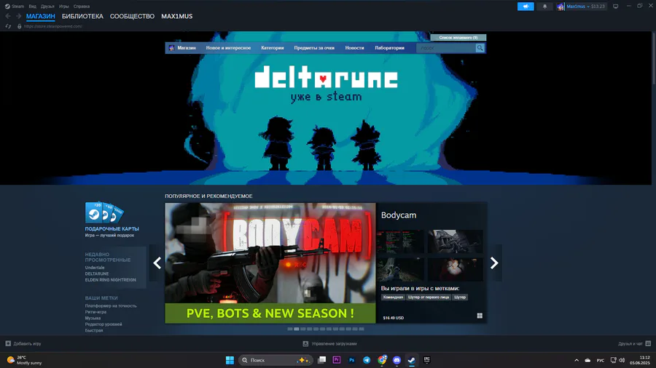Open recently viewed Undertale
The height and width of the screenshot is (368, 656).
tap(95, 268)
